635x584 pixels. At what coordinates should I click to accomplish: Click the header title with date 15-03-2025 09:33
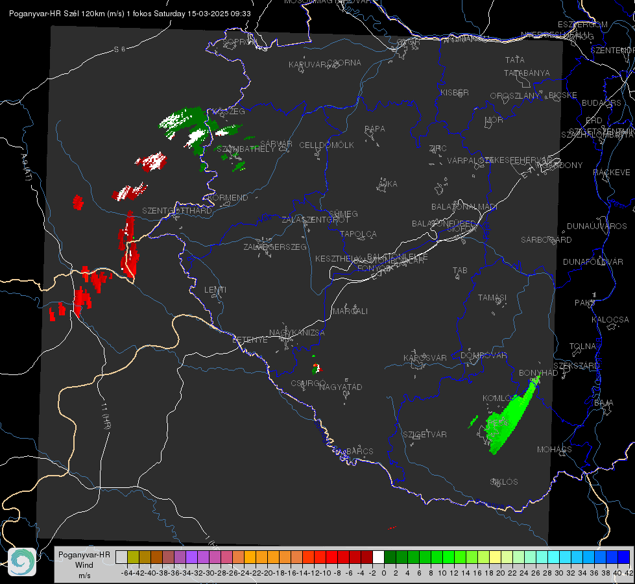(x=130, y=14)
